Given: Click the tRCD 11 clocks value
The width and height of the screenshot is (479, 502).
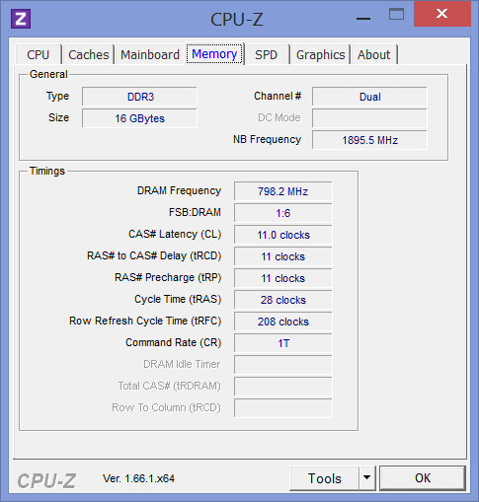Looking at the screenshot, I should tap(283, 256).
